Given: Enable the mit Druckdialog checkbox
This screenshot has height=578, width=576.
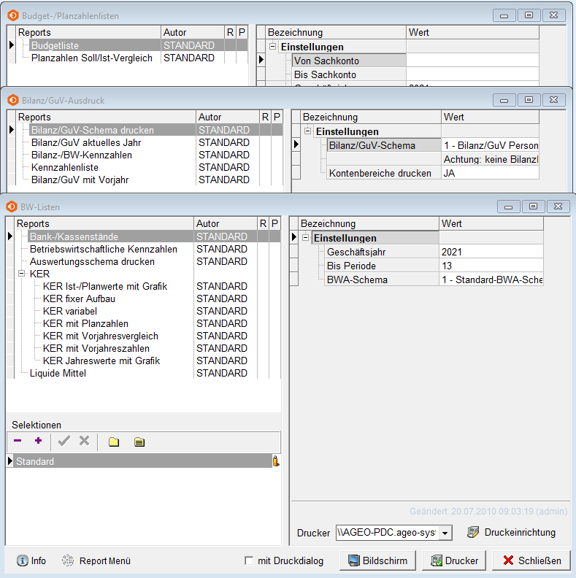Looking at the screenshot, I should (249, 560).
